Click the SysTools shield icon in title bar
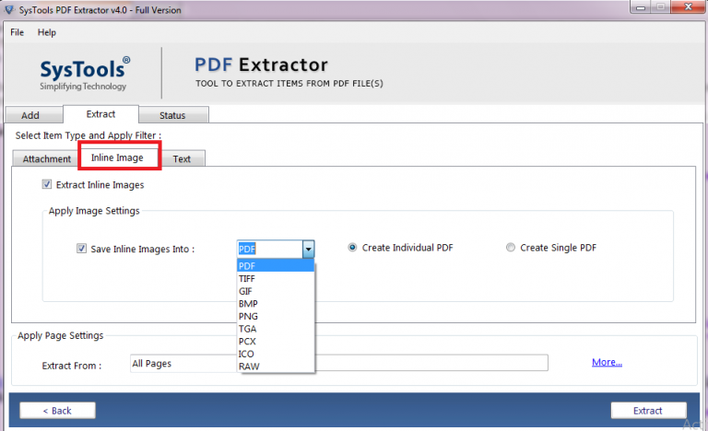708x431 pixels. 8,9
